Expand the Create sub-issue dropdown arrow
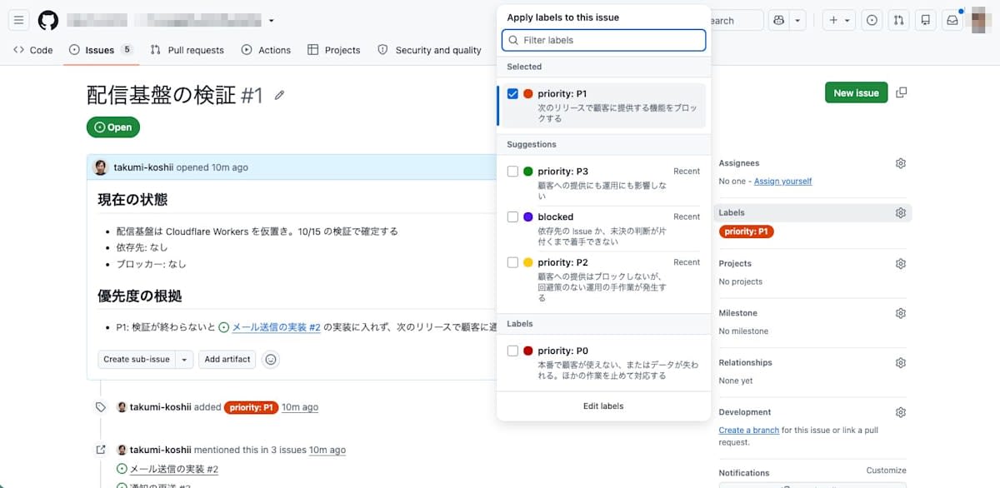The image size is (1000, 488). 185,360
